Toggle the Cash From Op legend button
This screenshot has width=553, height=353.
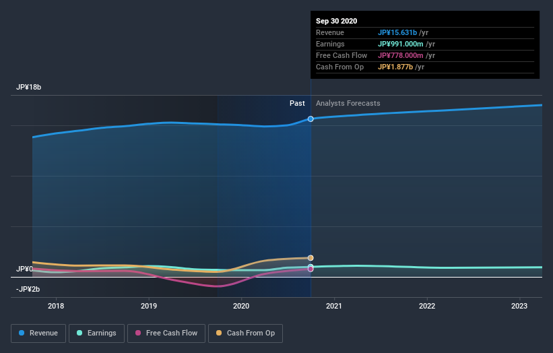pos(245,333)
